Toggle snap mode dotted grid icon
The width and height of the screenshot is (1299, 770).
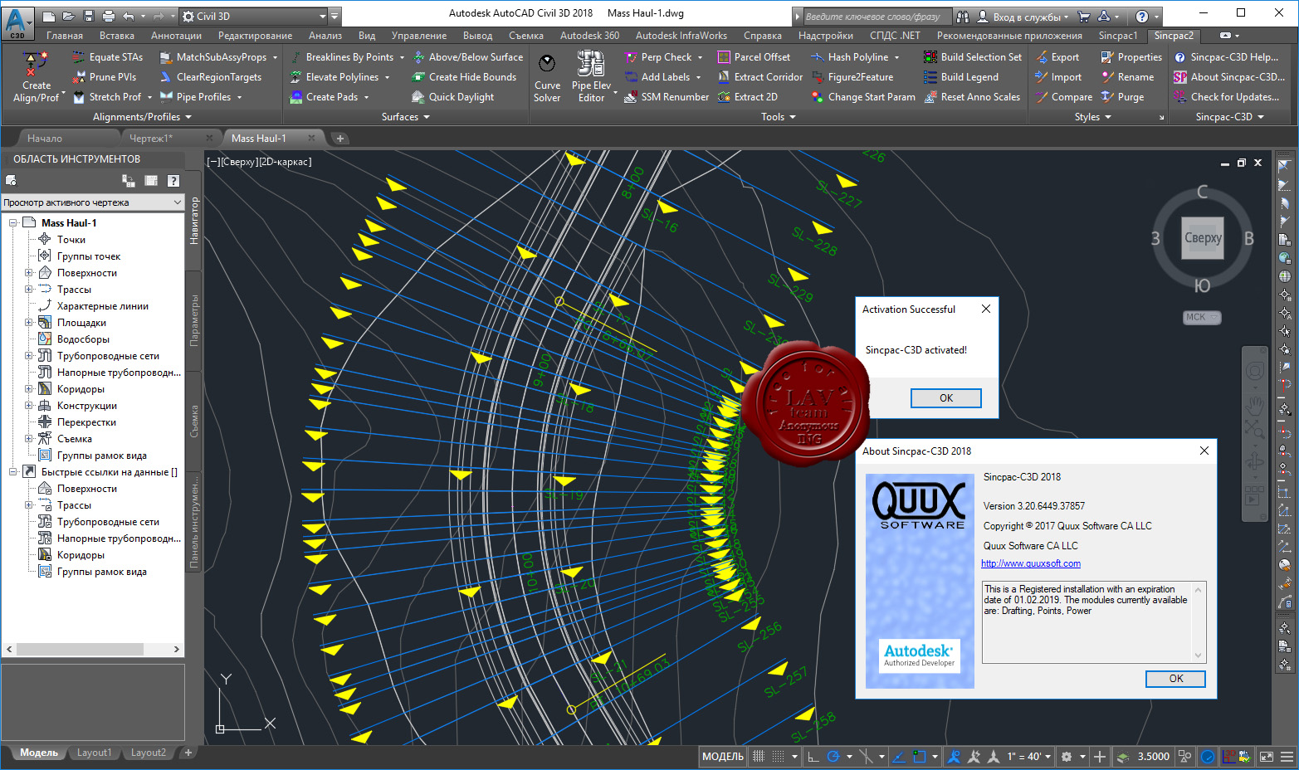pyautogui.click(x=778, y=757)
